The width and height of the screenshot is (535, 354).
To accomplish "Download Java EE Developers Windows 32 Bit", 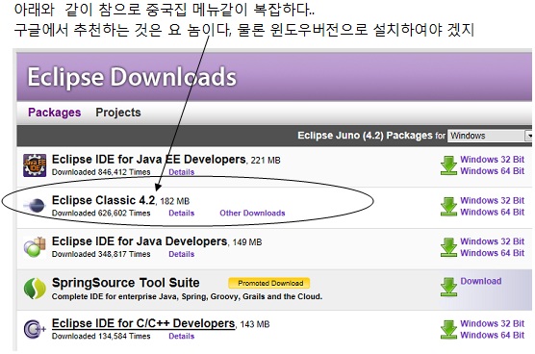I will pyautogui.click(x=492, y=160).
